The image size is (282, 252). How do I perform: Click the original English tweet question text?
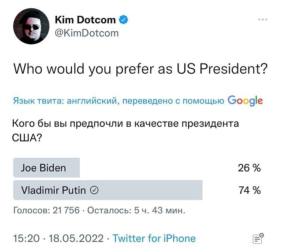tap(141, 69)
